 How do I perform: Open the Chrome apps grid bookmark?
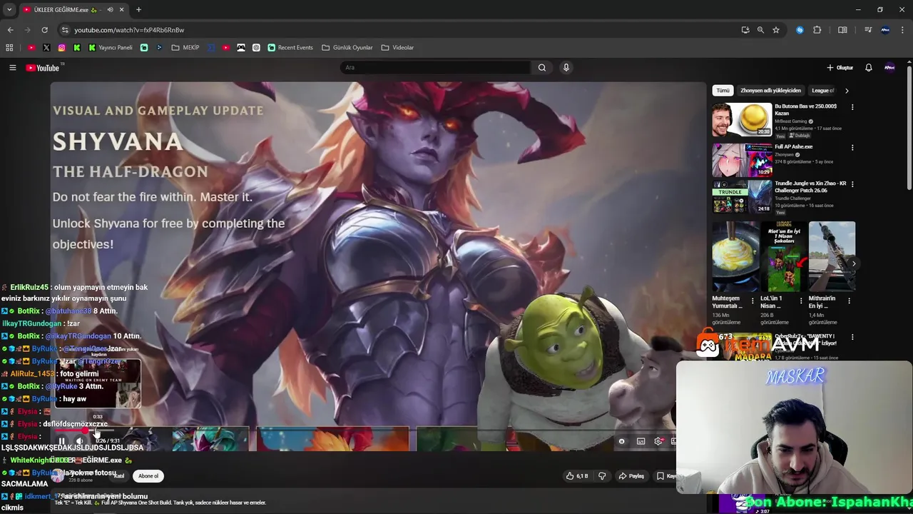tap(9, 48)
